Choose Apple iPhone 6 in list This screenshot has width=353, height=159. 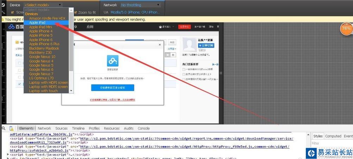tap(41, 40)
